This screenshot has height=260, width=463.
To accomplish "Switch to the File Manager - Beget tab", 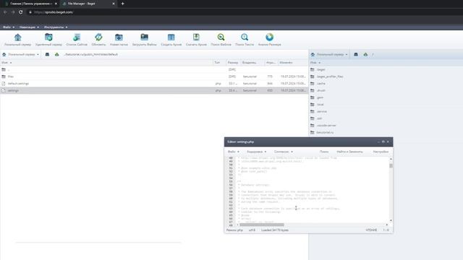I will [88, 4].
